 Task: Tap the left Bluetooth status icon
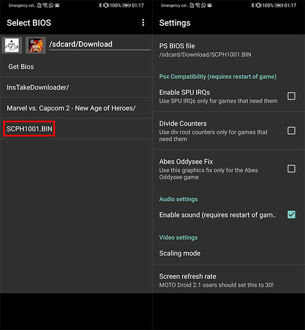pyautogui.click(x=100, y=5)
